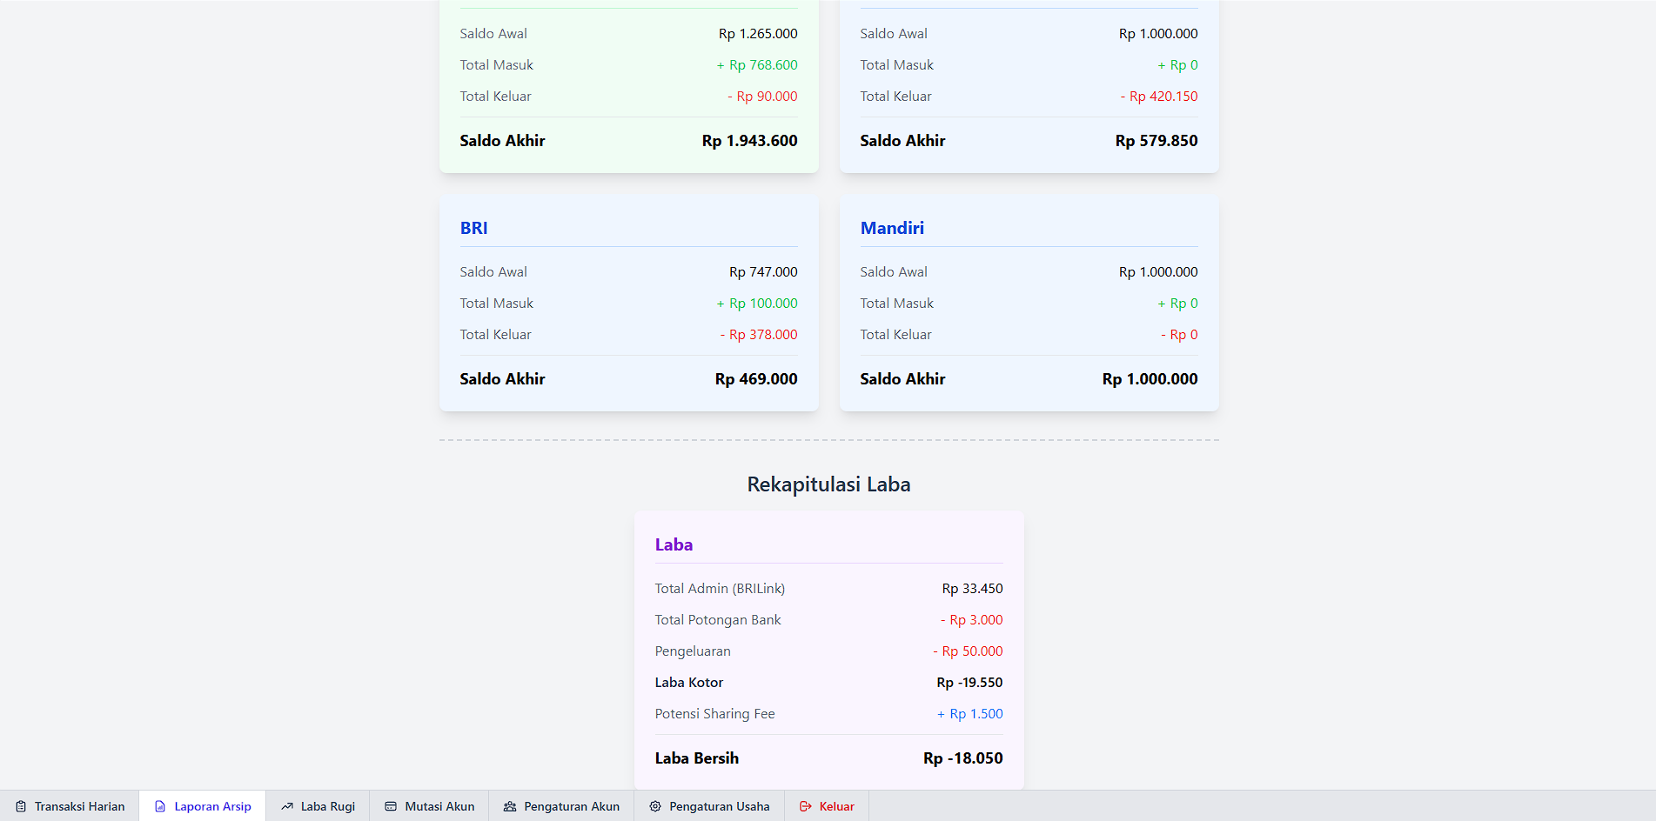The width and height of the screenshot is (1656, 821).
Task: Click the clipboard icon for Transaksi Harian
Action: pos(21,806)
